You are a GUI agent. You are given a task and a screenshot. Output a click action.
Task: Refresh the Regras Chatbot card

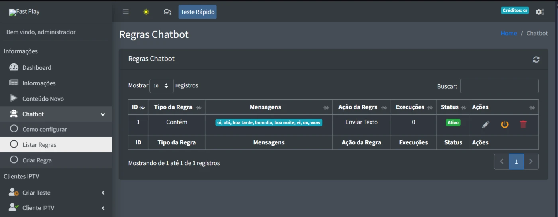pos(536,59)
